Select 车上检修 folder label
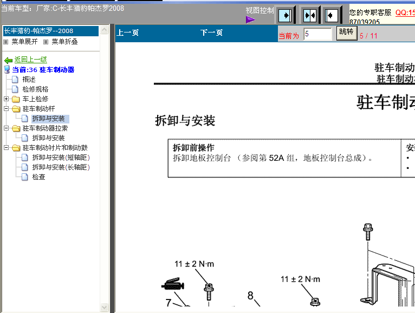Viewport: 415px width, 313px height. tap(35, 99)
